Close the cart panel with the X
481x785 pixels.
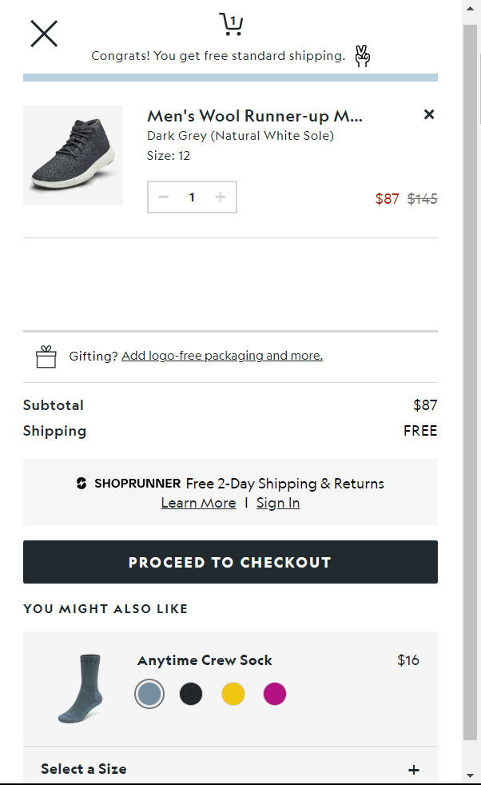coord(44,34)
